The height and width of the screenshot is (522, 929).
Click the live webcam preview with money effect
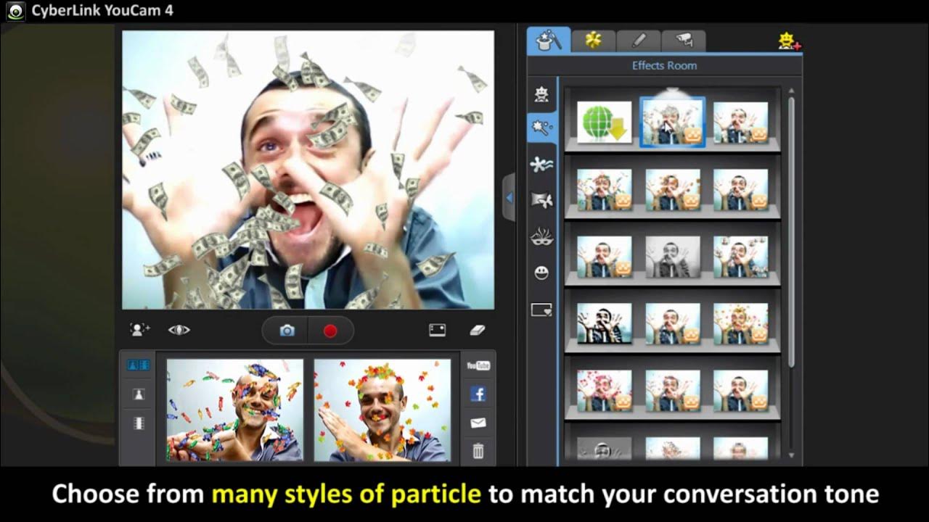(x=308, y=170)
